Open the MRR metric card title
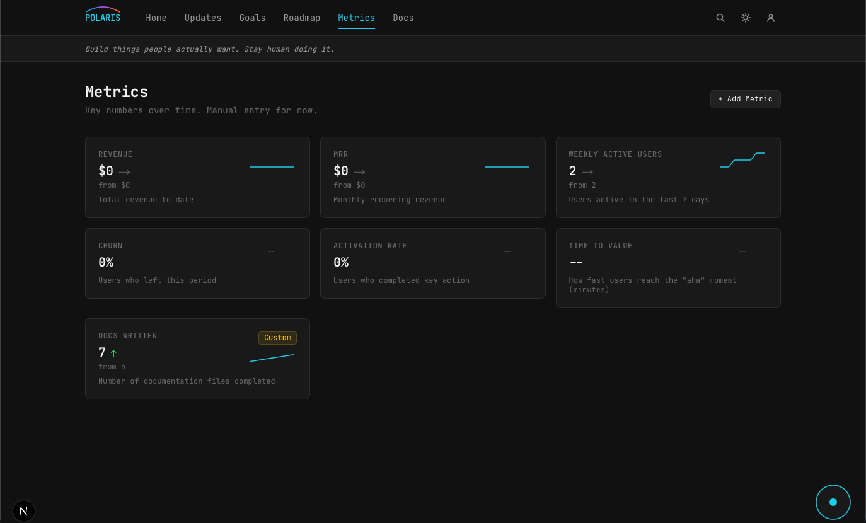The height and width of the screenshot is (523, 866). pyautogui.click(x=341, y=154)
